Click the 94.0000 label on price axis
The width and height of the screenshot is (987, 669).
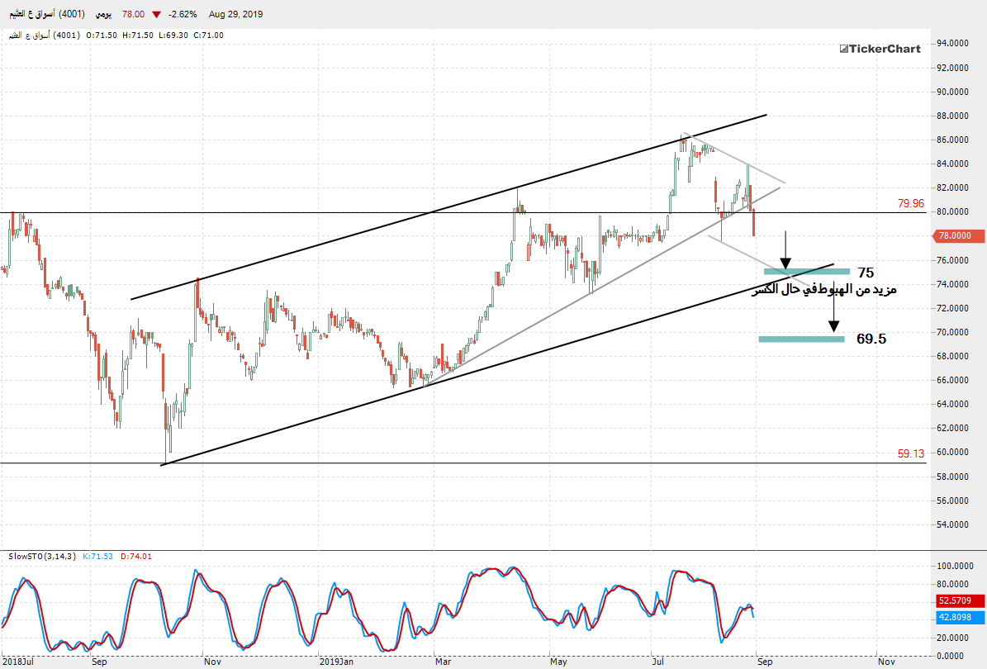pos(953,44)
